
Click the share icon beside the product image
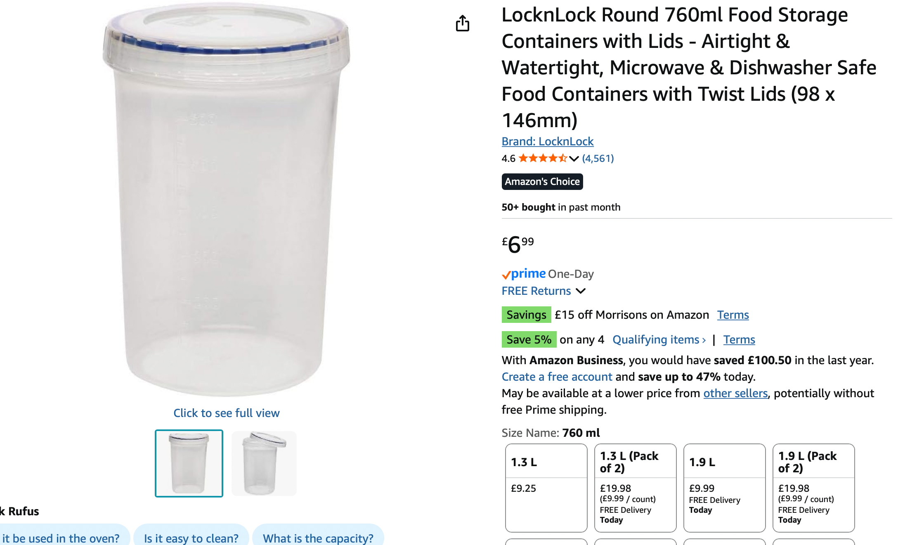point(462,24)
